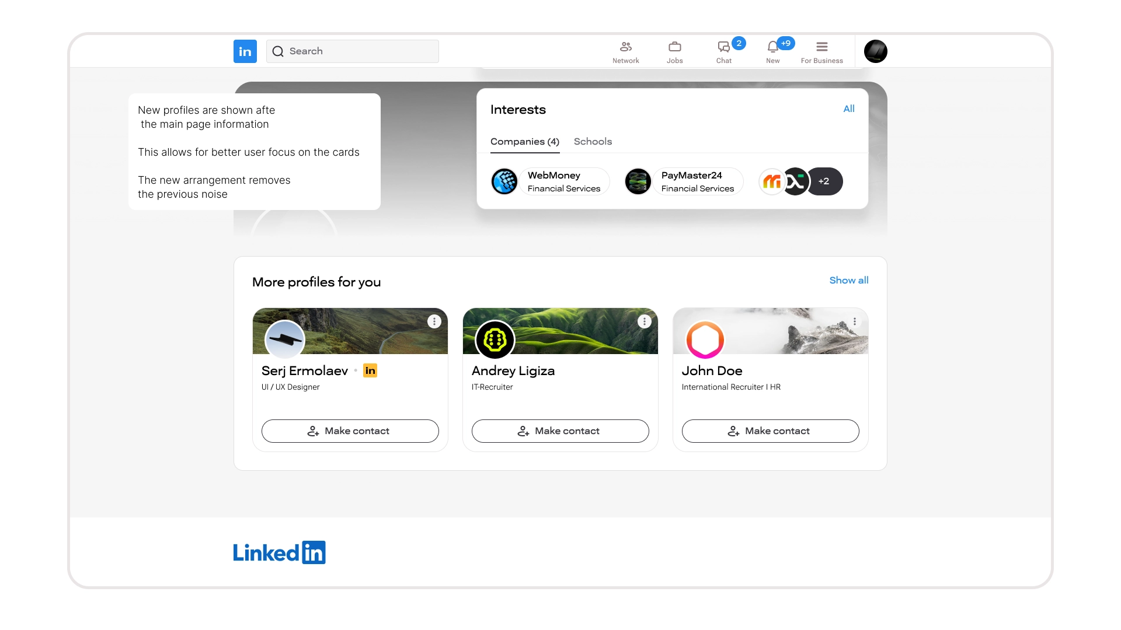The height and width of the screenshot is (630, 1121).
Task: Open the For Business menu
Action: pyautogui.click(x=821, y=51)
